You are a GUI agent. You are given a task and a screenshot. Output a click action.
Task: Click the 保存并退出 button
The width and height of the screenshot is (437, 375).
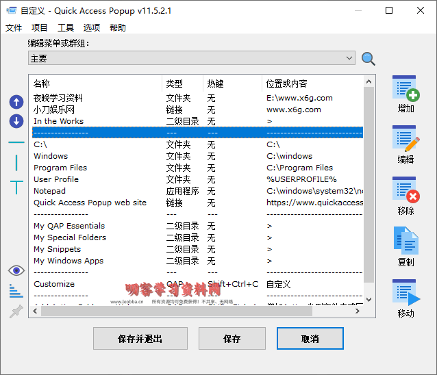click(x=140, y=339)
